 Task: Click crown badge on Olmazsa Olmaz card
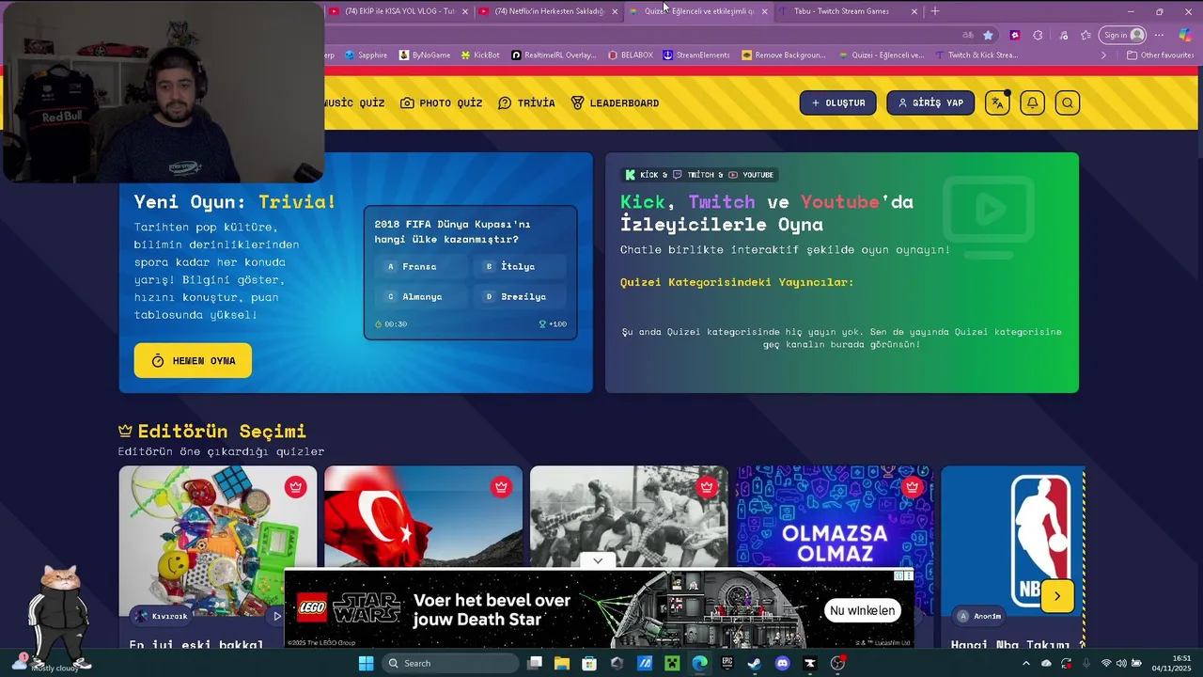tap(912, 486)
